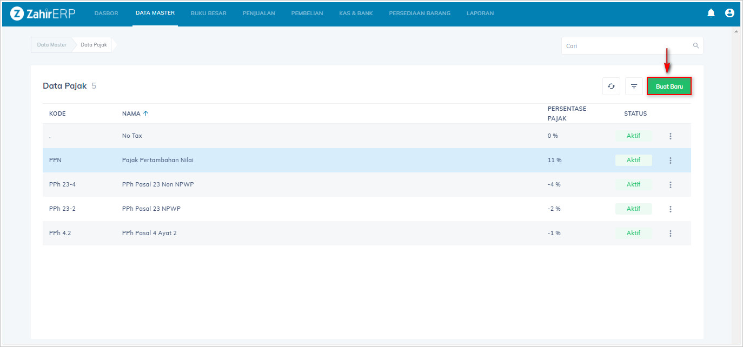Viewport: 743px width, 347px height.
Task: Go to the Kas & Bank menu
Action: pyautogui.click(x=356, y=14)
